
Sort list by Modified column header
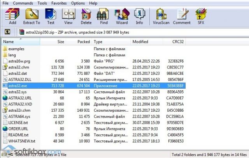(x=147, y=42)
